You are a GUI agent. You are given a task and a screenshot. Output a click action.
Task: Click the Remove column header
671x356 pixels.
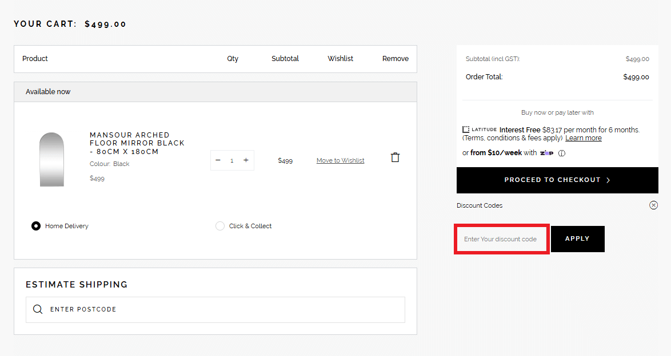(396, 59)
